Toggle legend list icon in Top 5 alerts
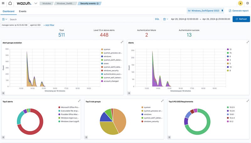The width and height of the screenshot is (251, 143). click(3, 137)
